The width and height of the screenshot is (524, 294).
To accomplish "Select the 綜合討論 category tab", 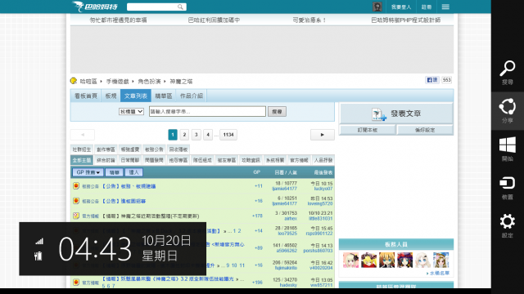I will 106,160.
